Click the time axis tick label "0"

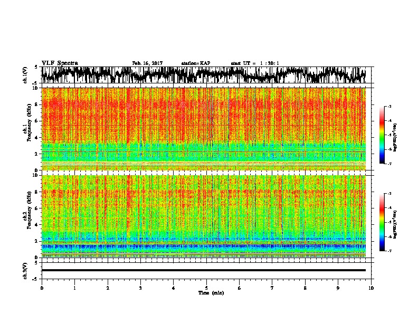point(42,288)
